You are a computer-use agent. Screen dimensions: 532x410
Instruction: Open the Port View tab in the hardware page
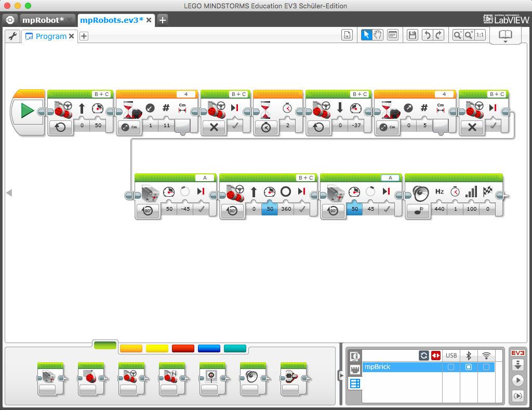[x=355, y=370]
